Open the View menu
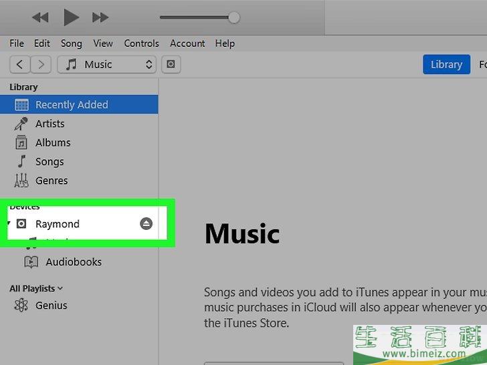Screen dimensions: 487x365 [103, 43]
